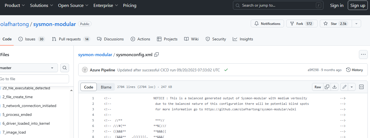Open the 3_network_connection_initiated folder

point(29,106)
